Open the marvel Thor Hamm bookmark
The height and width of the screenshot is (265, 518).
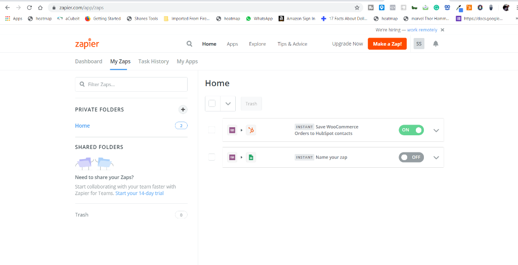click(x=426, y=19)
